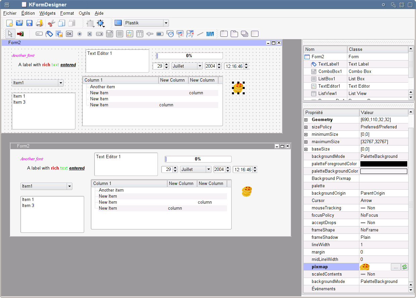
Task: Select the Progress Bar widget tool
Action: pyautogui.click(x=160, y=34)
